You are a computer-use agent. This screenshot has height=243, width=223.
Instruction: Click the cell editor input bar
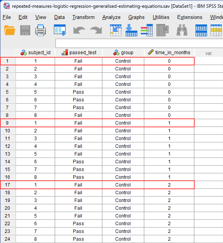pos(139,43)
